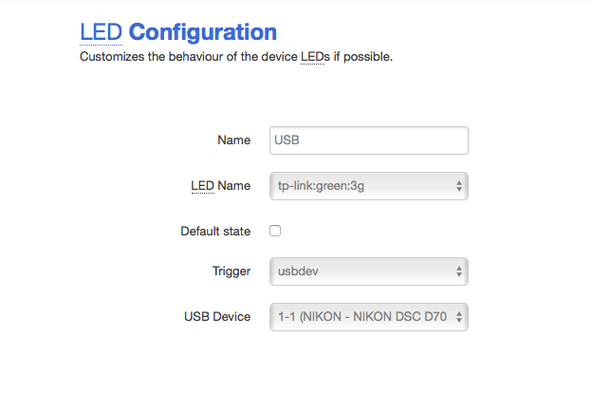Image resolution: width=592 pixels, height=393 pixels.
Task: Click the USB Device field label
Action: (x=217, y=316)
